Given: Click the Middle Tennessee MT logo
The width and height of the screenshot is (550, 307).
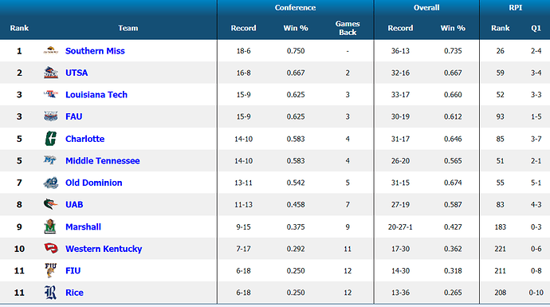Looking at the screenshot, I should 50,160.
